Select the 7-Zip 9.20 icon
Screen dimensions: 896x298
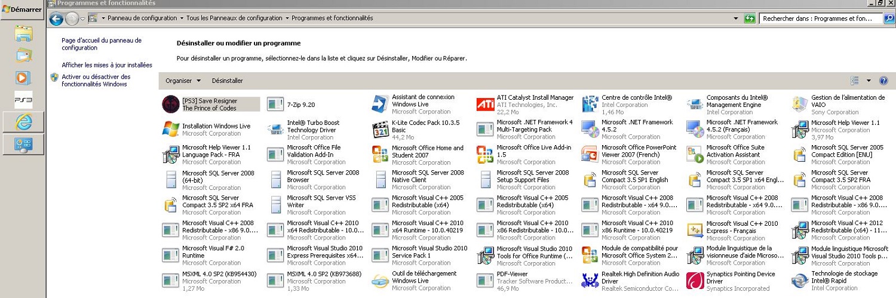pos(275,105)
